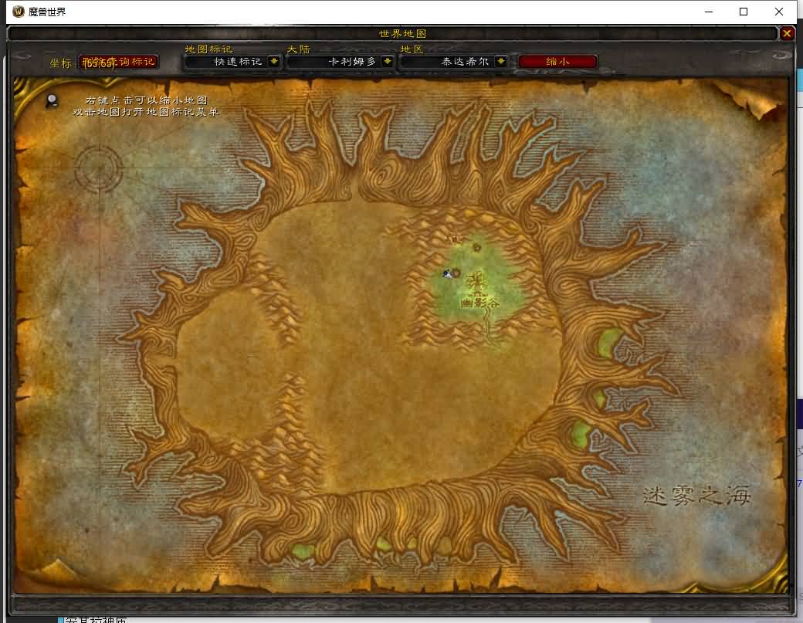Select the round marker beside the player arrow

coord(456,272)
